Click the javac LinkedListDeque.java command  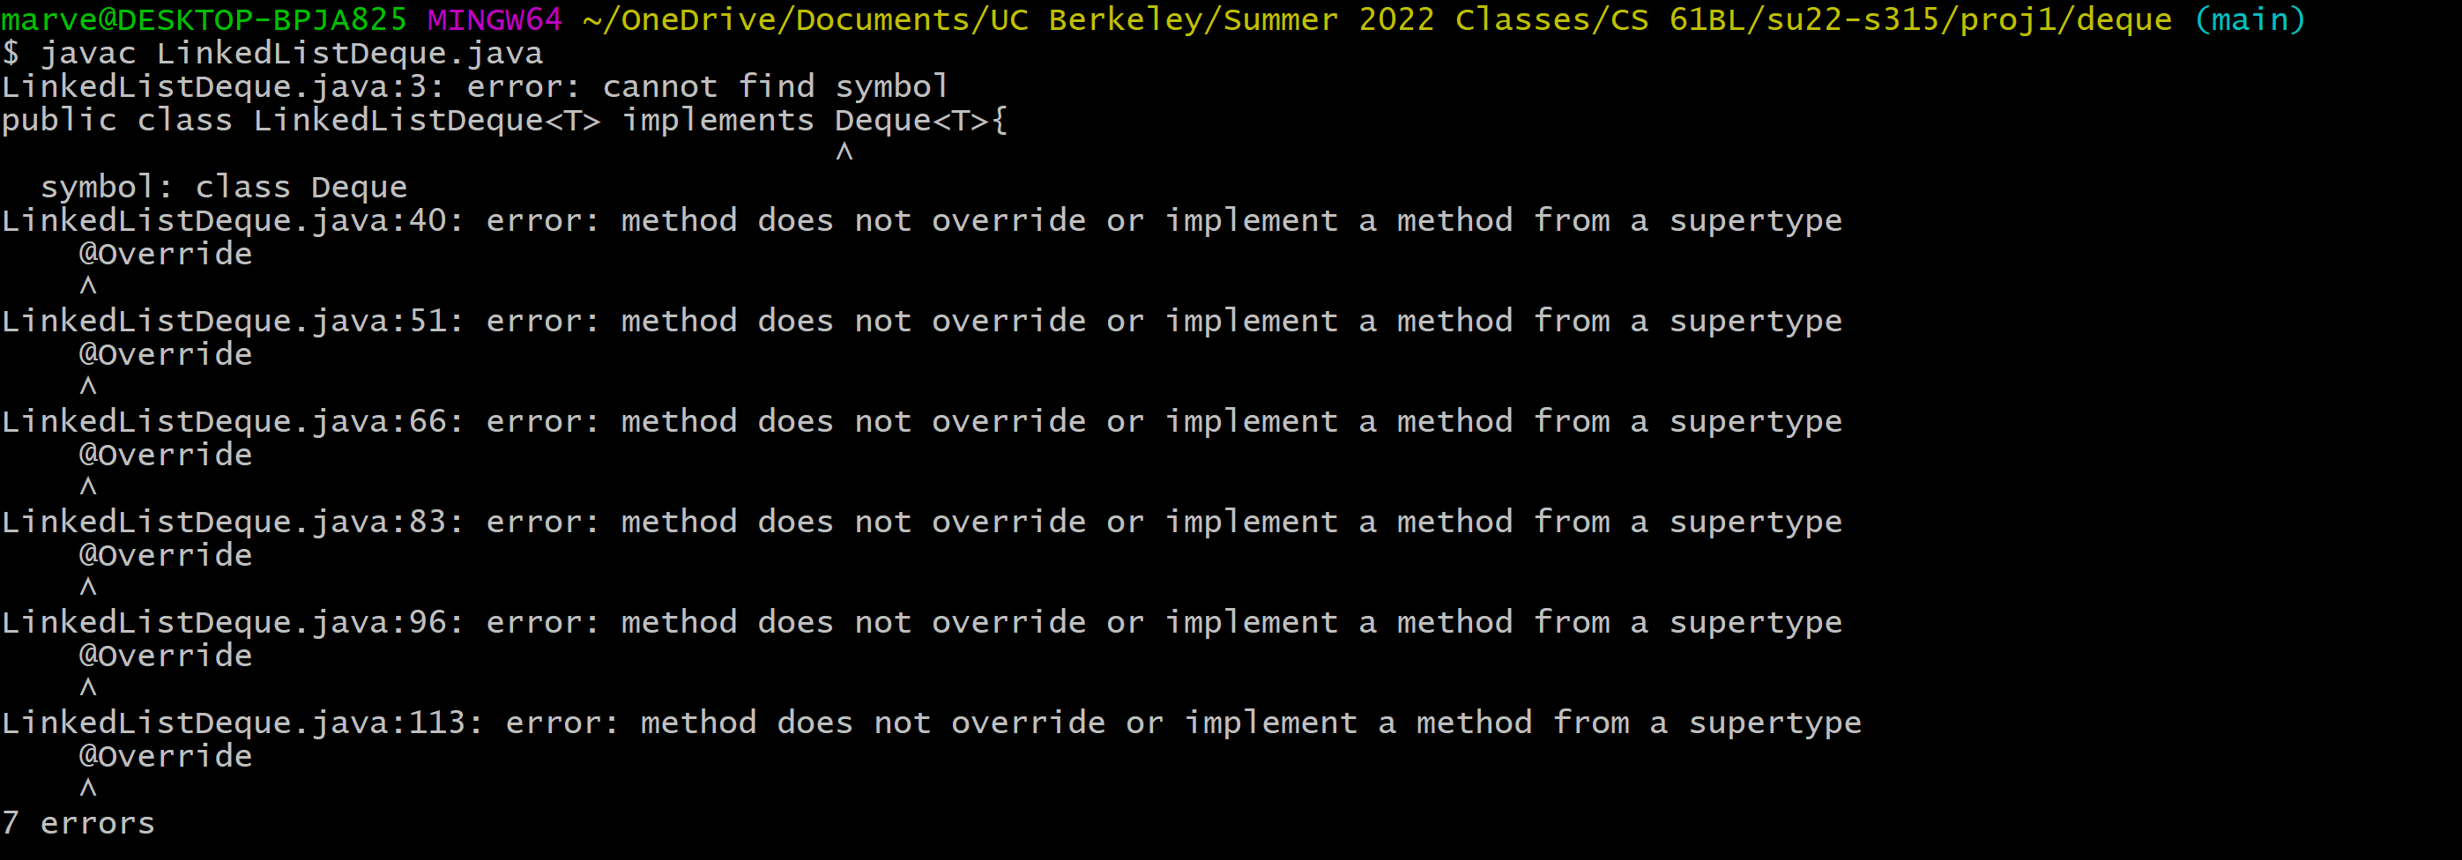tap(291, 54)
